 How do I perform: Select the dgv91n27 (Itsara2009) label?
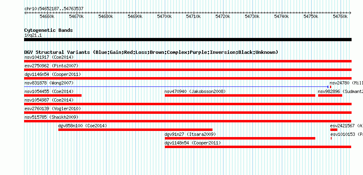click(190, 134)
